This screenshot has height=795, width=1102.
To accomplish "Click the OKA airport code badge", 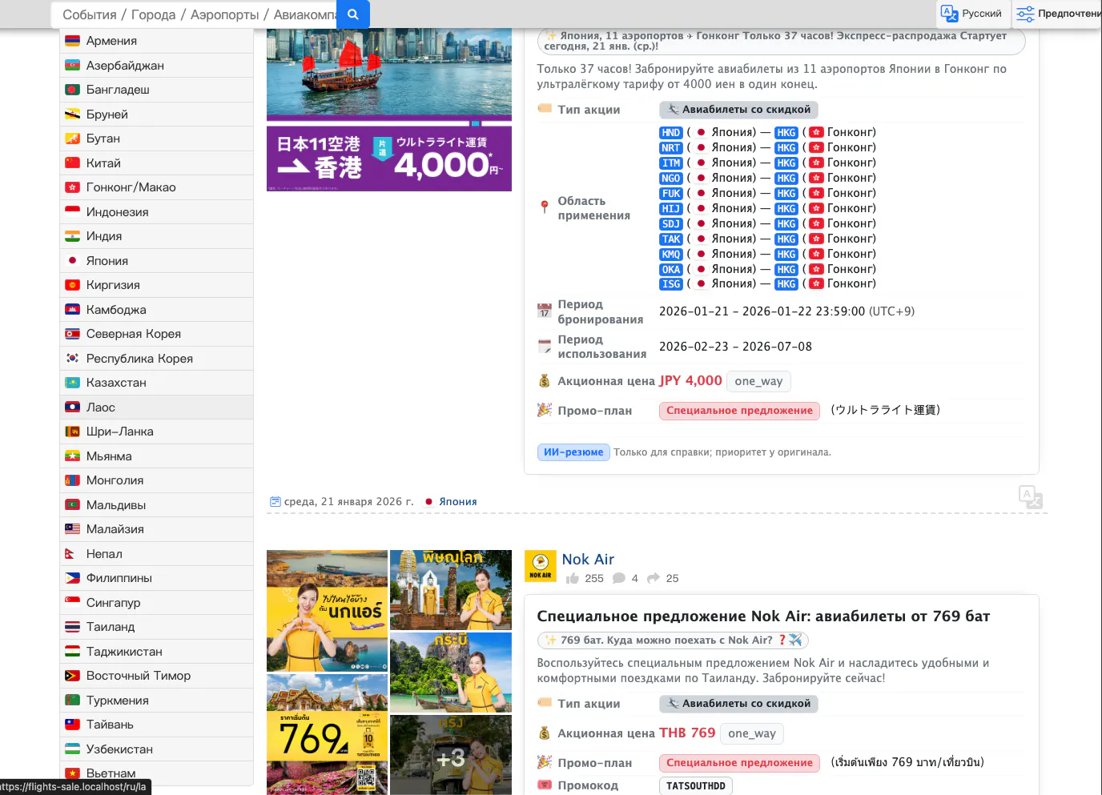I will (671, 270).
